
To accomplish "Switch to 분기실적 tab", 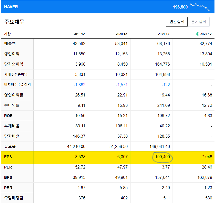I will [199, 22].
